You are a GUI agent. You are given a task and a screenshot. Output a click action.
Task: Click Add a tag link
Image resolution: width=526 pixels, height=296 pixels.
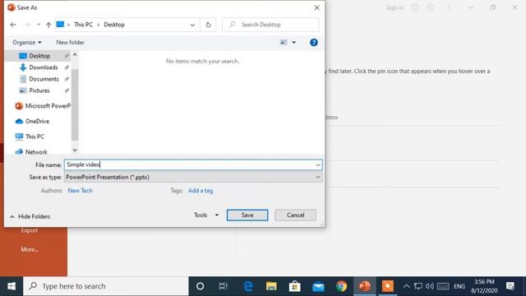pyautogui.click(x=201, y=190)
